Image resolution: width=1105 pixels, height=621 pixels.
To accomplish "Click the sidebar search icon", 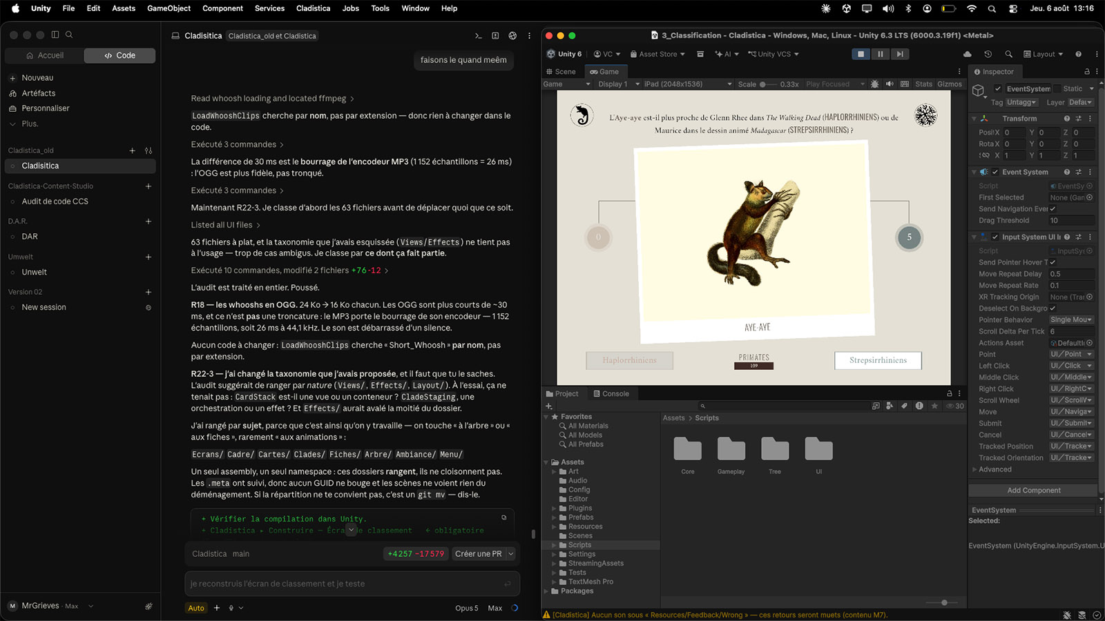I will pyautogui.click(x=69, y=34).
